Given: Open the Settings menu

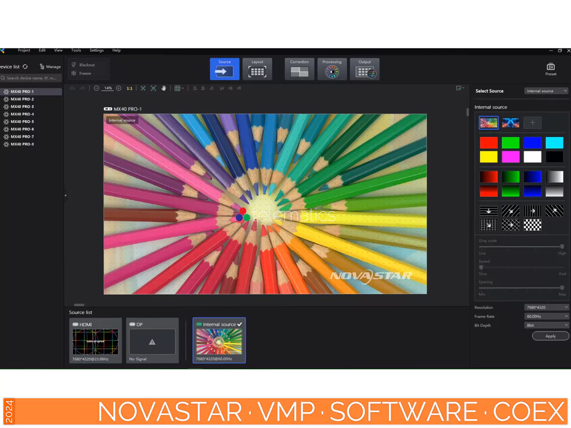Looking at the screenshot, I should tap(96, 51).
